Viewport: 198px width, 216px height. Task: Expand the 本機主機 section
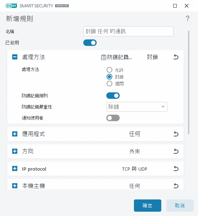point(15,186)
